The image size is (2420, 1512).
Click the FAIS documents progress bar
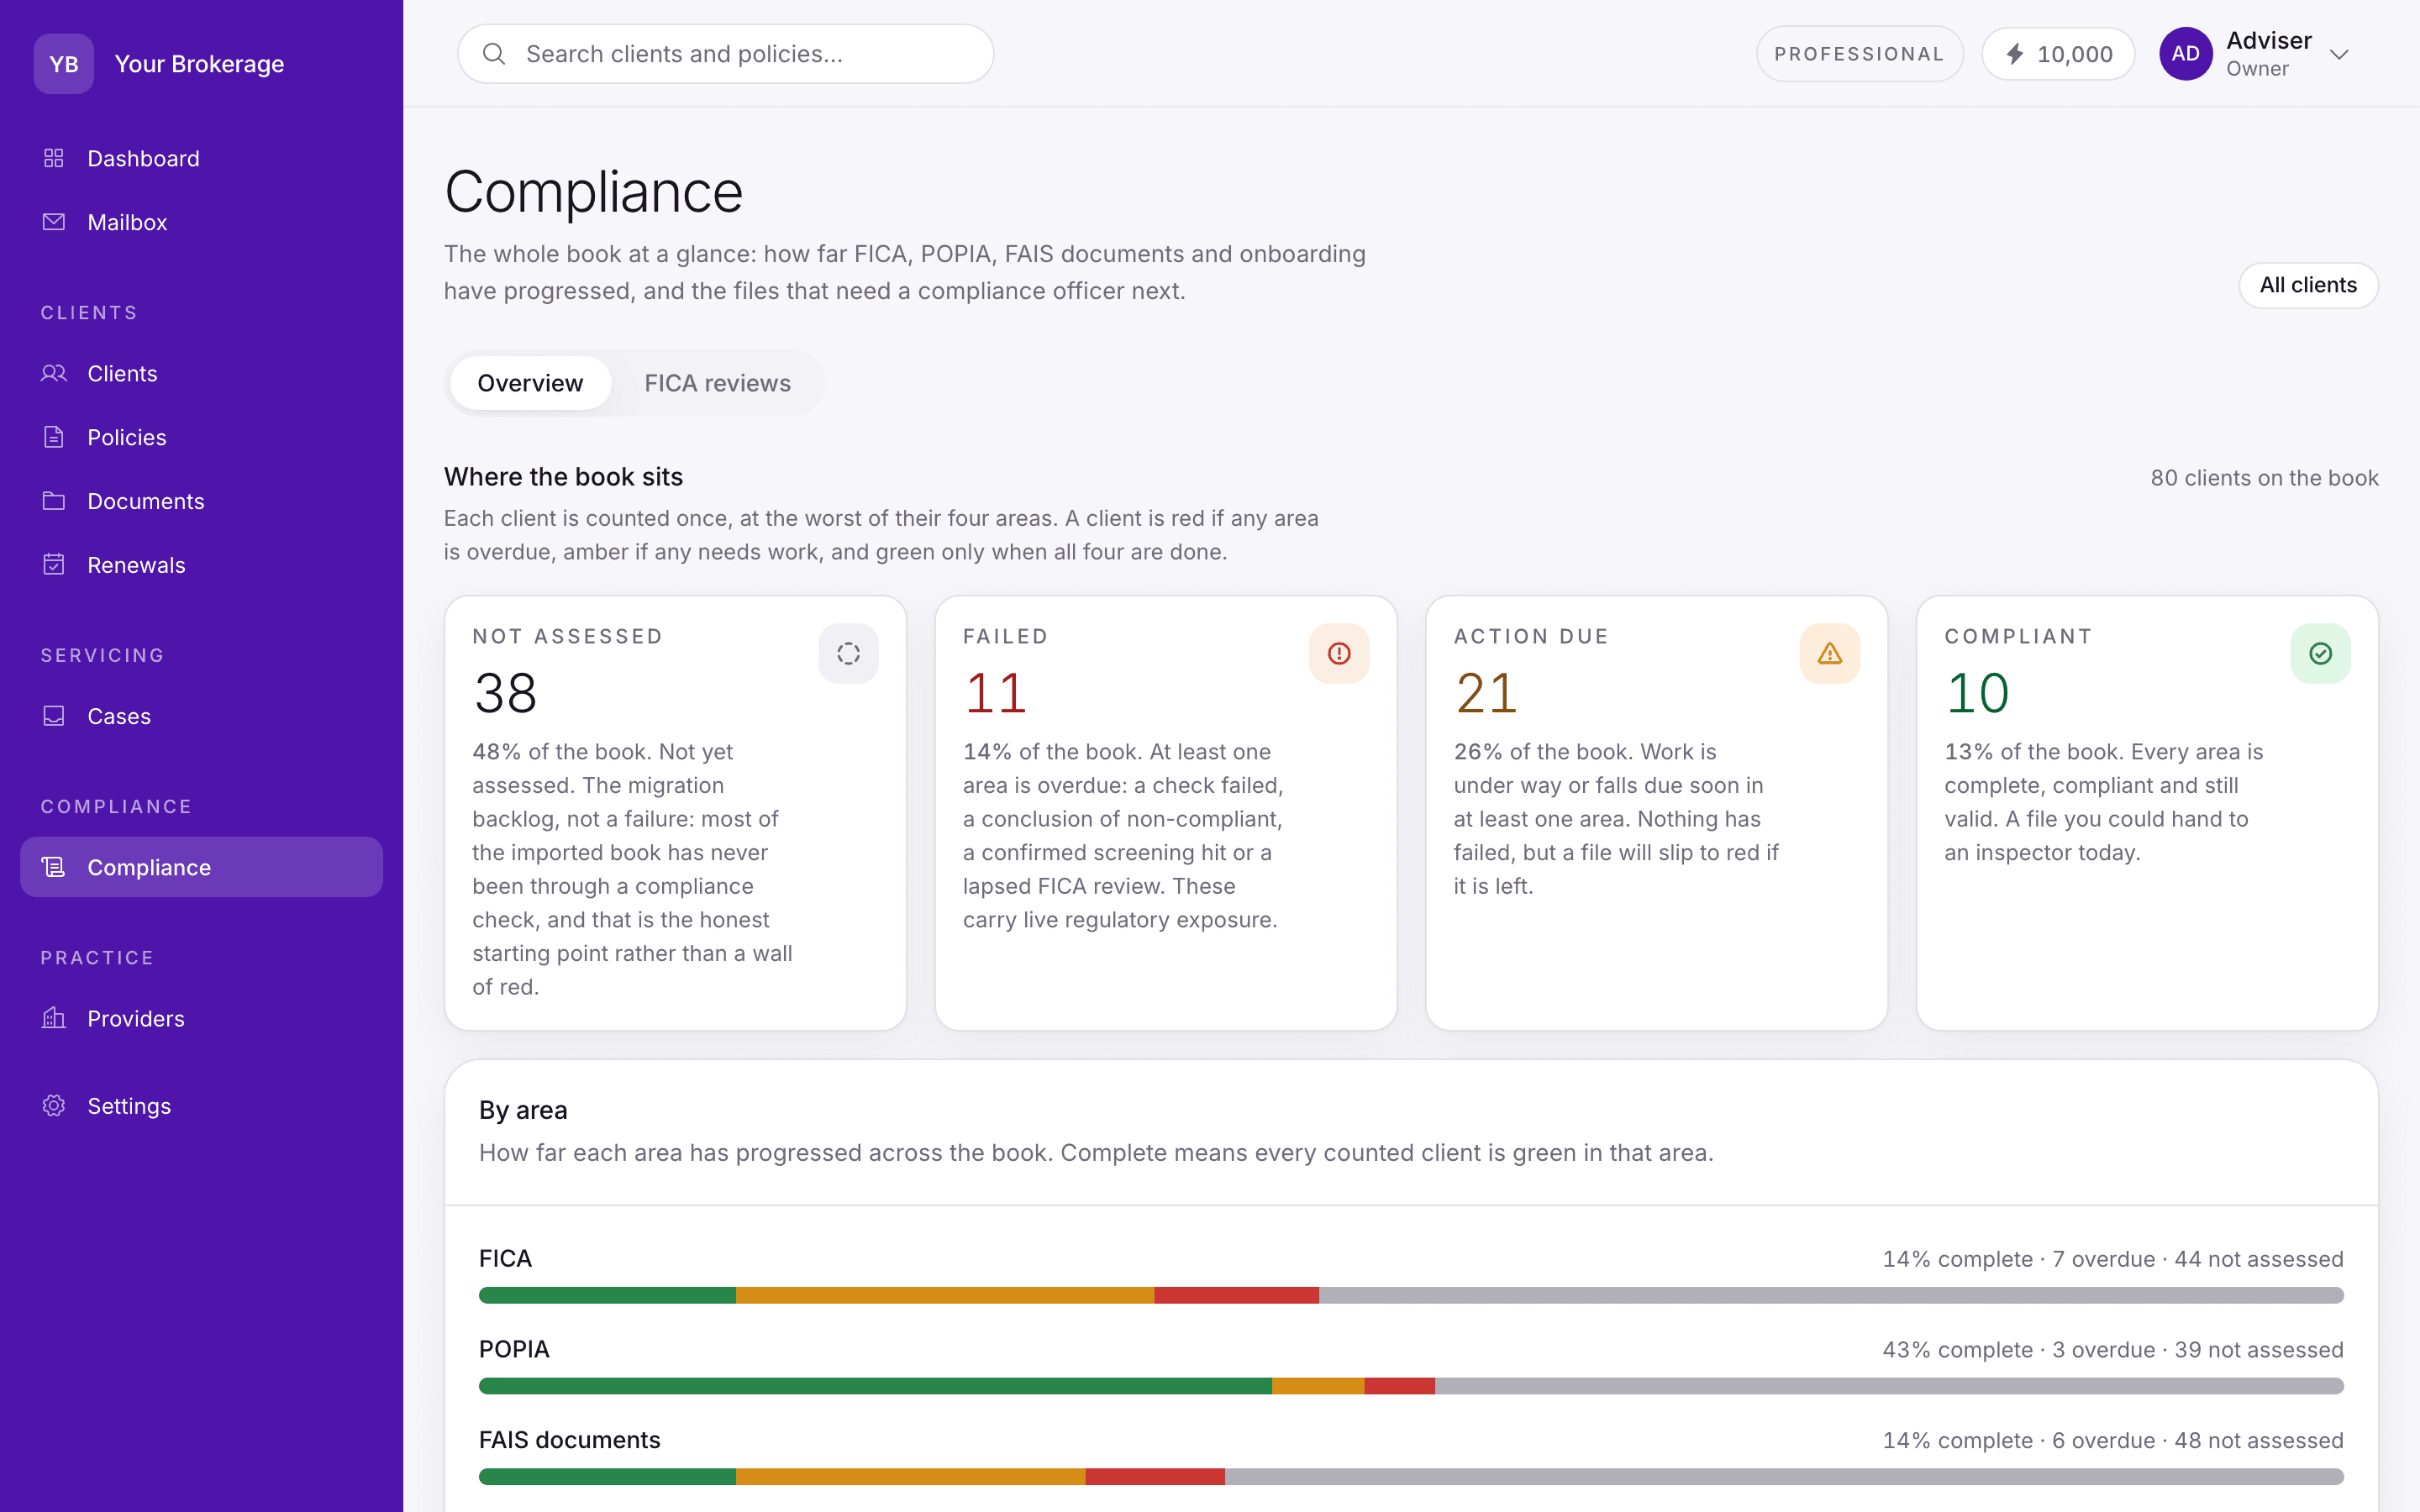(x=1411, y=1477)
